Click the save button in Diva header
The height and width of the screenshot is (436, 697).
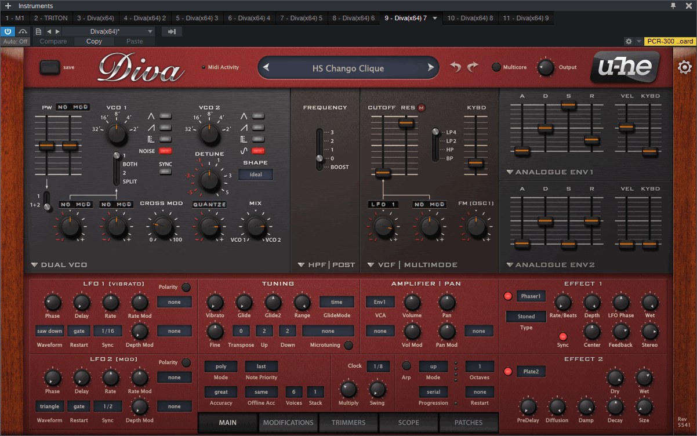pos(50,67)
